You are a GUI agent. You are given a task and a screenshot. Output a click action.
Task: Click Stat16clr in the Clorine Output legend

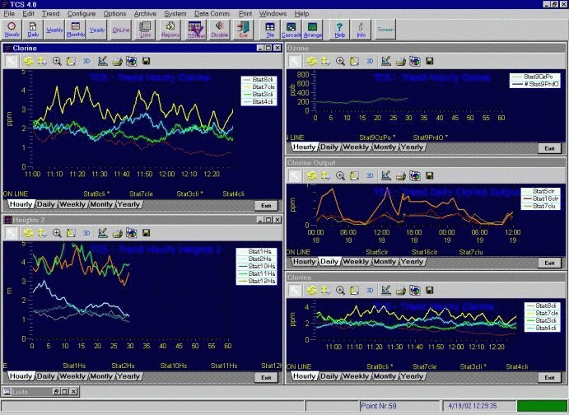(x=540, y=198)
